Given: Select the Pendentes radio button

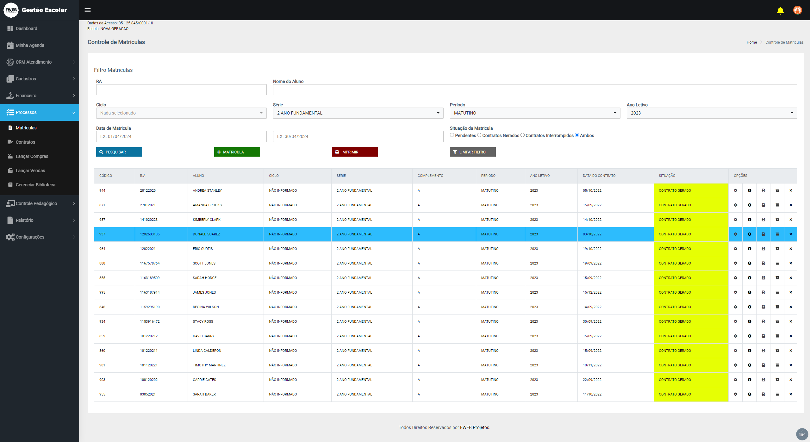Looking at the screenshot, I should tap(452, 135).
